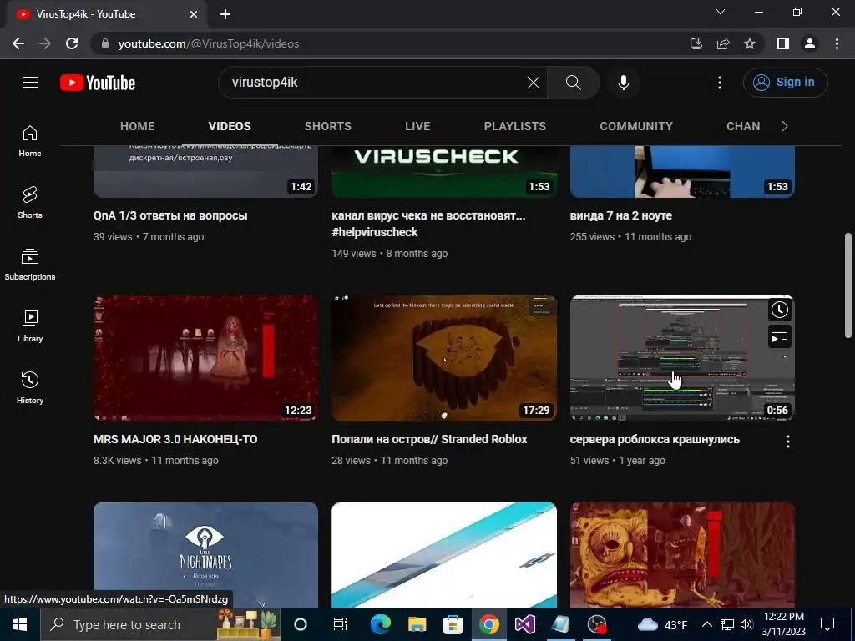Open Subscriptions in sidebar
The width and height of the screenshot is (855, 641).
pyautogui.click(x=30, y=265)
